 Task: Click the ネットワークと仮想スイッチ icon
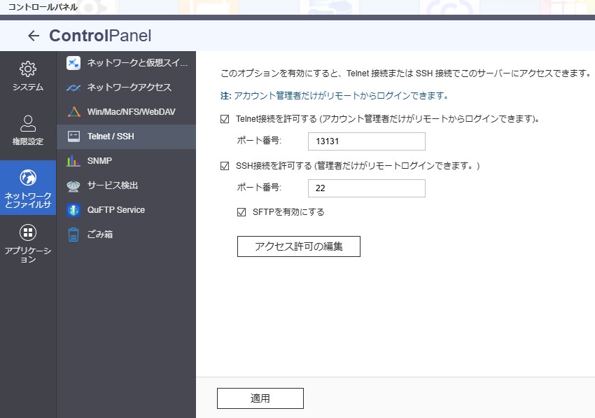(x=73, y=62)
